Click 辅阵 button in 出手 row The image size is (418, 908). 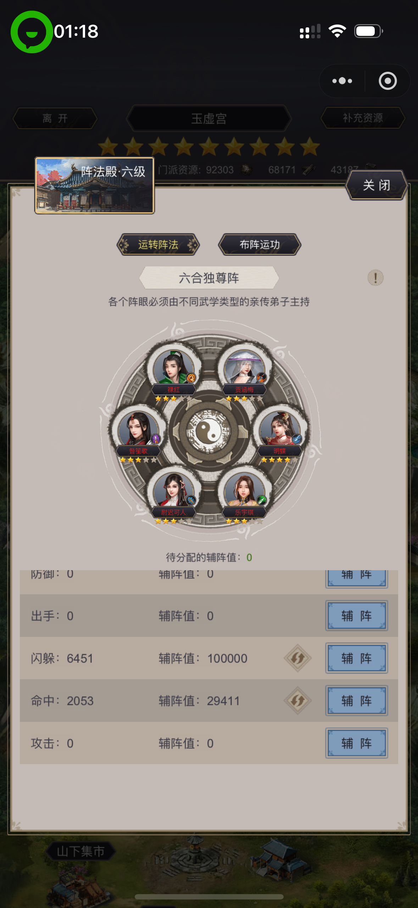click(x=356, y=616)
